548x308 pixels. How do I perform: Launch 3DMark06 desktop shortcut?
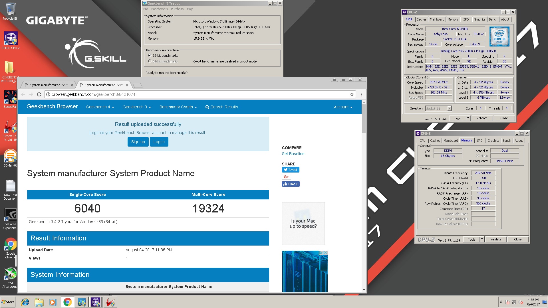(10, 158)
